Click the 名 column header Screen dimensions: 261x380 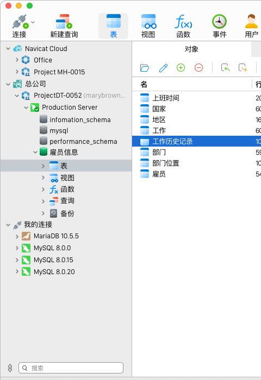pos(192,84)
